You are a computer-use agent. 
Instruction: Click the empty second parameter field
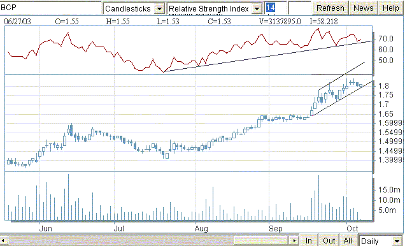click(x=299, y=8)
